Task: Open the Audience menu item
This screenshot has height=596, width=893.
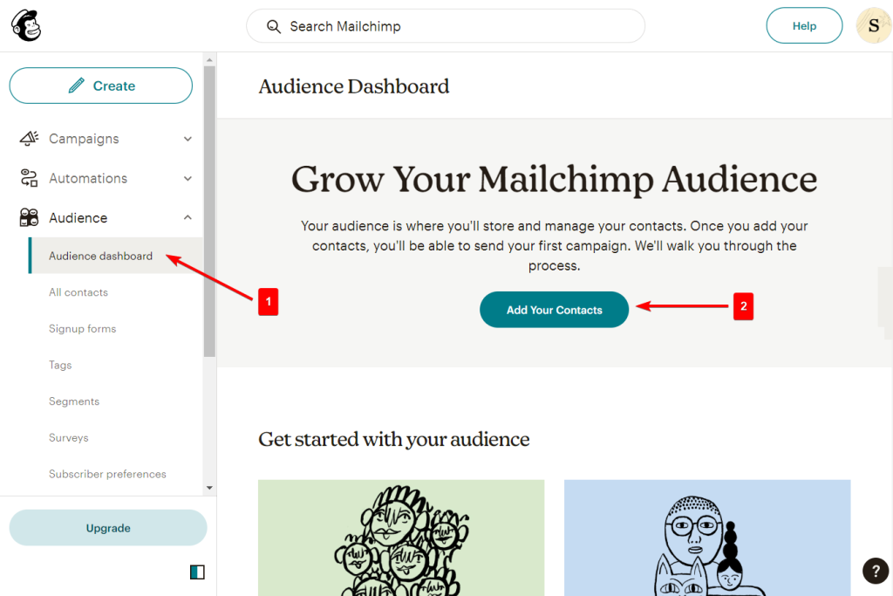Action: [78, 217]
